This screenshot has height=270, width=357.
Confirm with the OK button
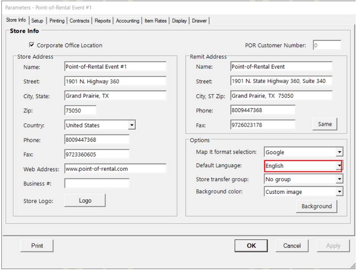(251, 246)
